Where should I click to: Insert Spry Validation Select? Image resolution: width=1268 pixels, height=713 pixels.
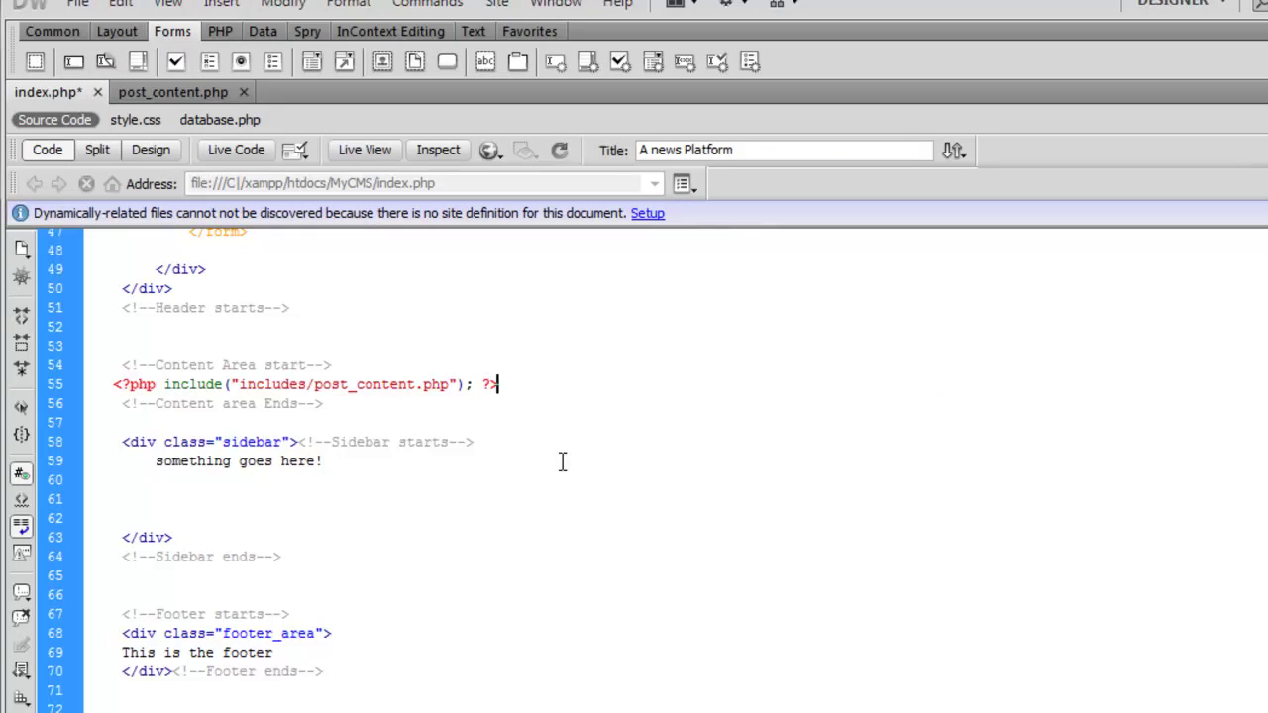pyautogui.click(x=653, y=62)
